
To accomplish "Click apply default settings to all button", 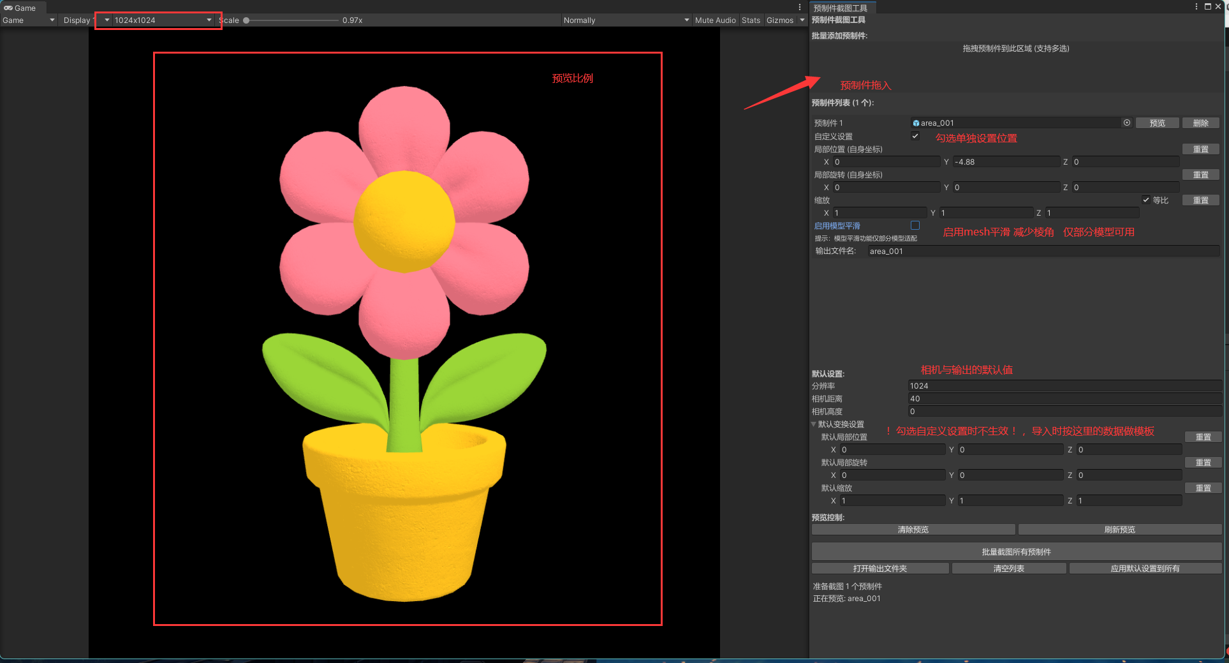I will pyautogui.click(x=1145, y=569).
